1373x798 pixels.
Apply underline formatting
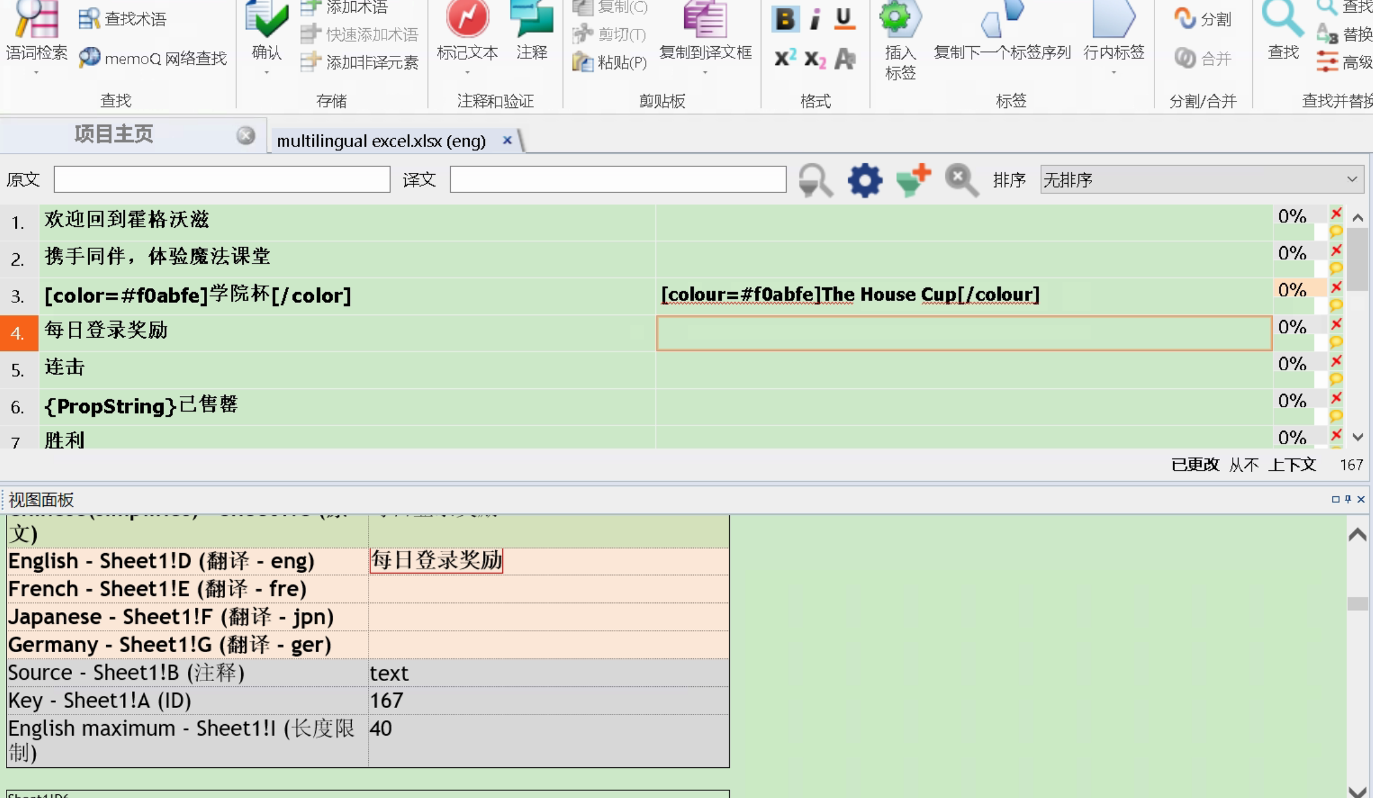[x=844, y=19]
